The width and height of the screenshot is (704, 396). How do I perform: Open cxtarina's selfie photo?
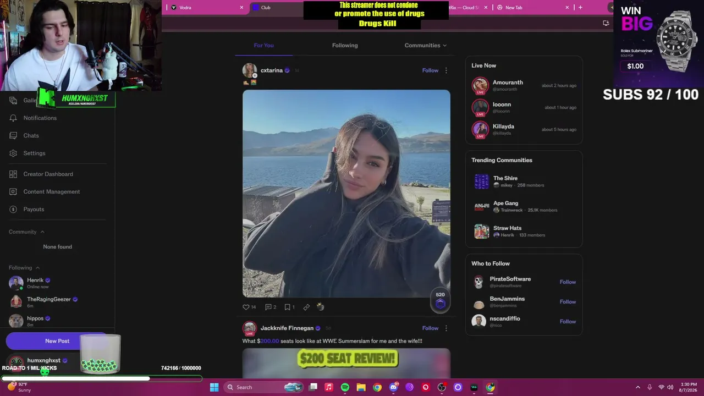pyautogui.click(x=346, y=194)
